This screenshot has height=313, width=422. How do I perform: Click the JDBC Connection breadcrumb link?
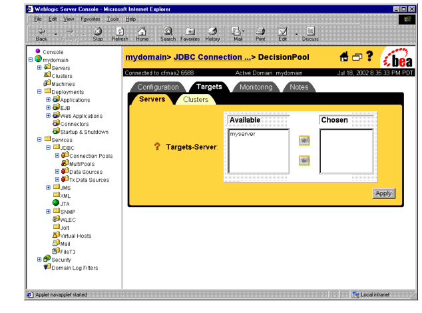coord(212,57)
